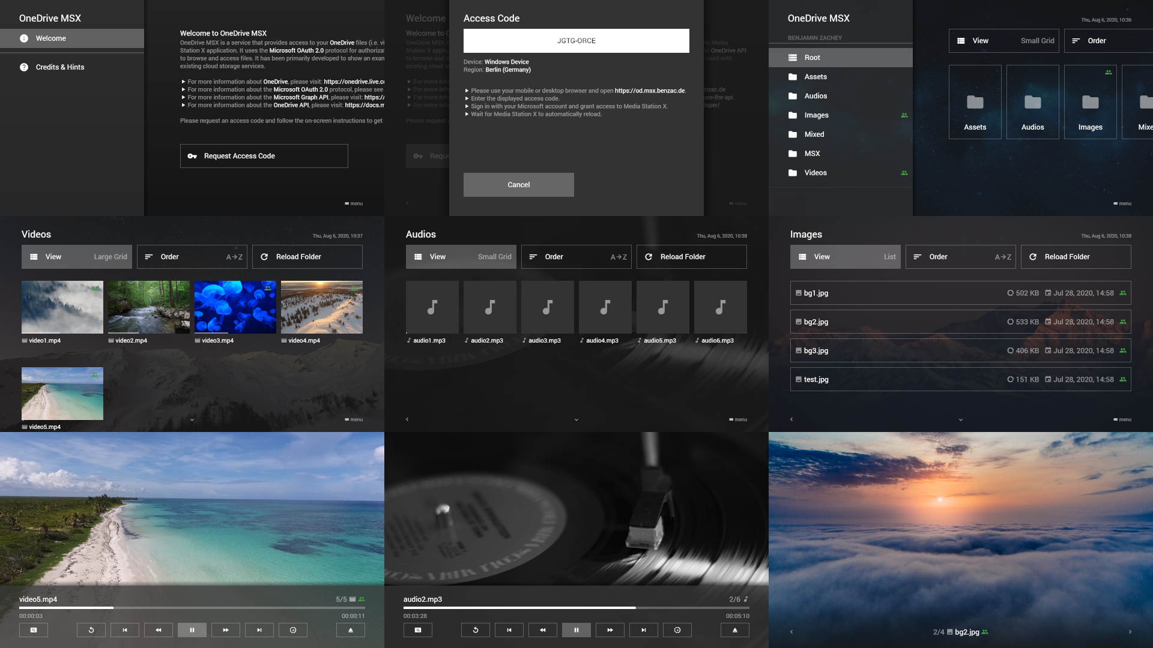Skip to next track in audio2.mp3 player

(x=644, y=630)
